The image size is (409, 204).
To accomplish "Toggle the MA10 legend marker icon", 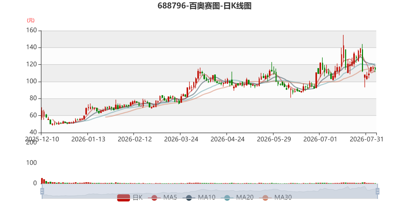I will (189, 198).
